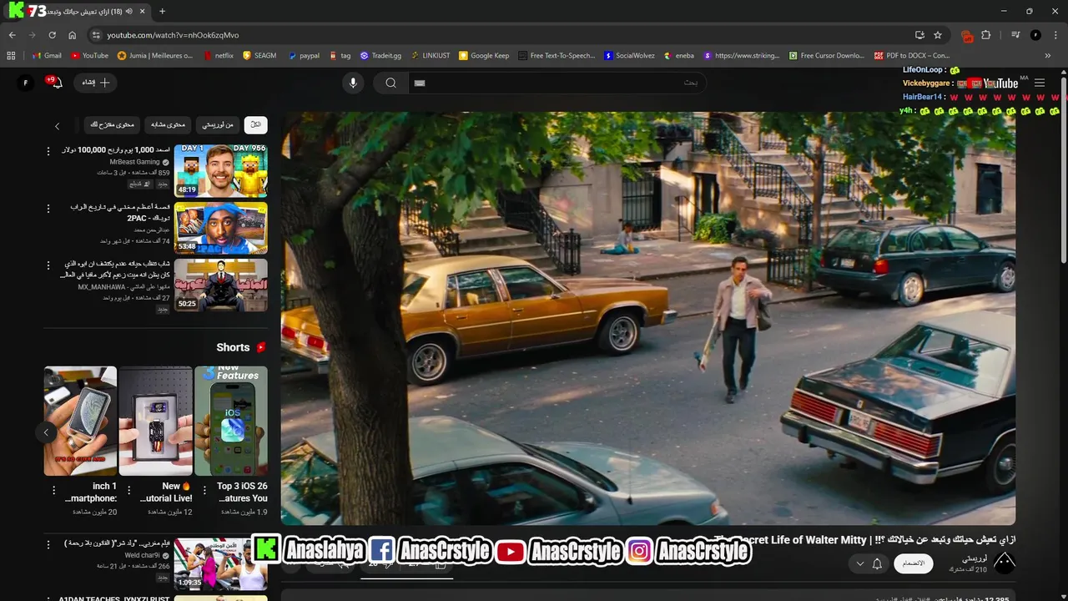Select the 'من لوريستي' filter chip
Screen dimensions: 1068x601
coord(218,124)
